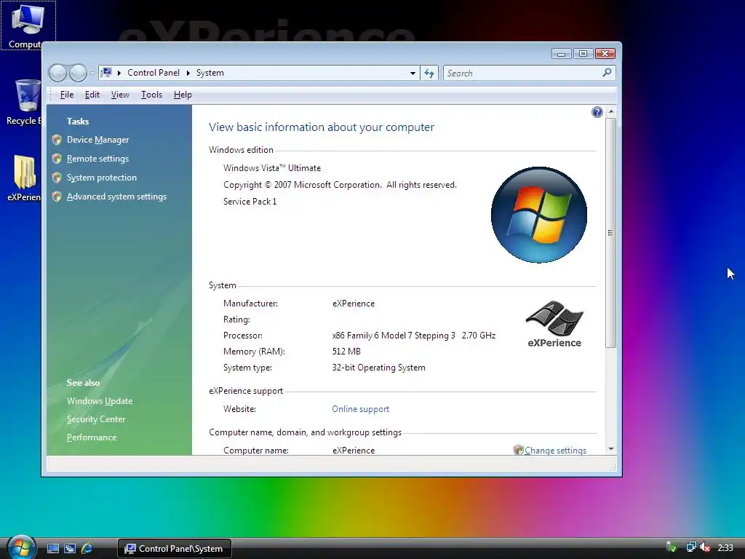Click System in the address breadcrumb
Viewport: 745px width, 559px height.
[x=210, y=73]
